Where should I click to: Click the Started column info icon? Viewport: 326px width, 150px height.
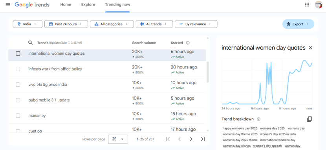188,43
